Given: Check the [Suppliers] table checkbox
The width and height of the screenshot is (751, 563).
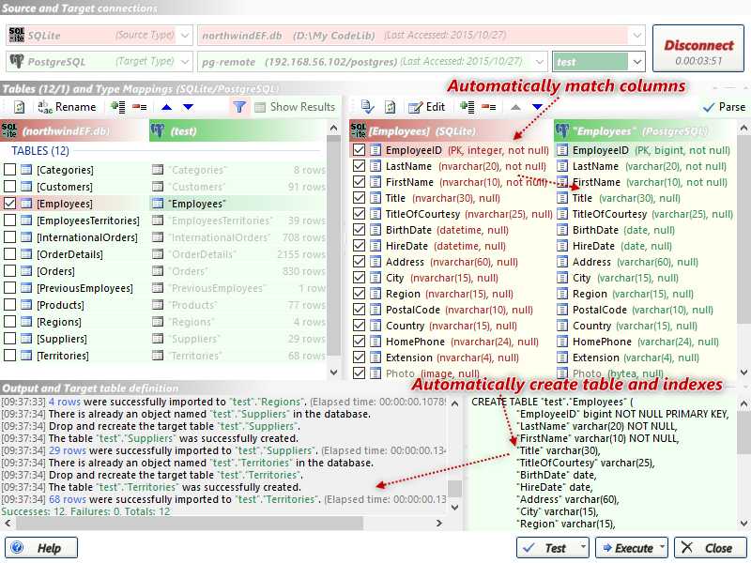Looking at the screenshot, I should click(9, 339).
